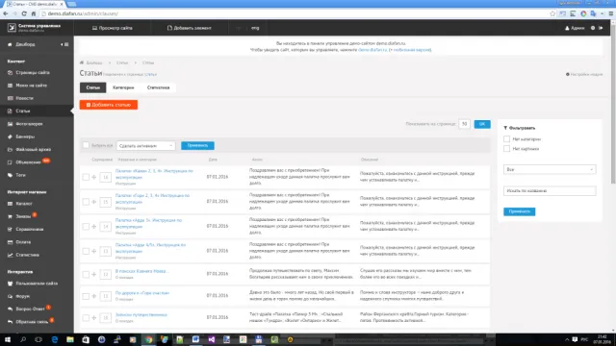Click Просмотр сайта in the top bar
Image resolution: width=616 pixels, height=346 pixels.
point(113,28)
